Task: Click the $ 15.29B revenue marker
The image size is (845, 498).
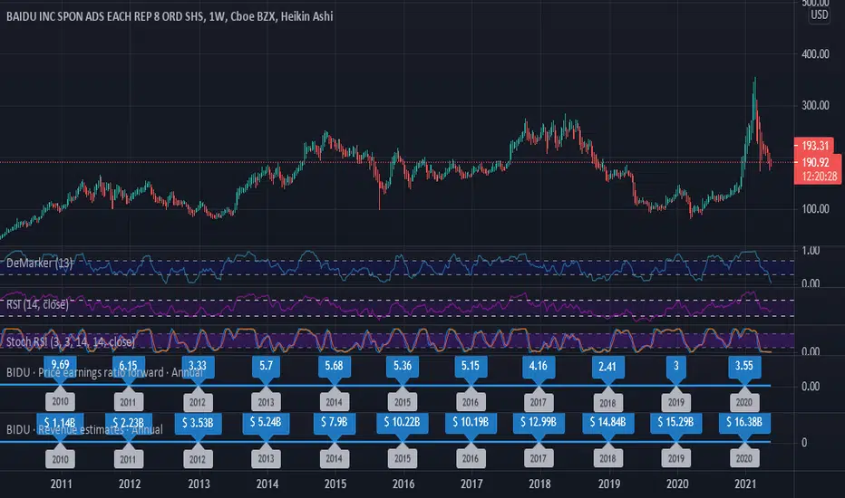Action: pos(675,423)
